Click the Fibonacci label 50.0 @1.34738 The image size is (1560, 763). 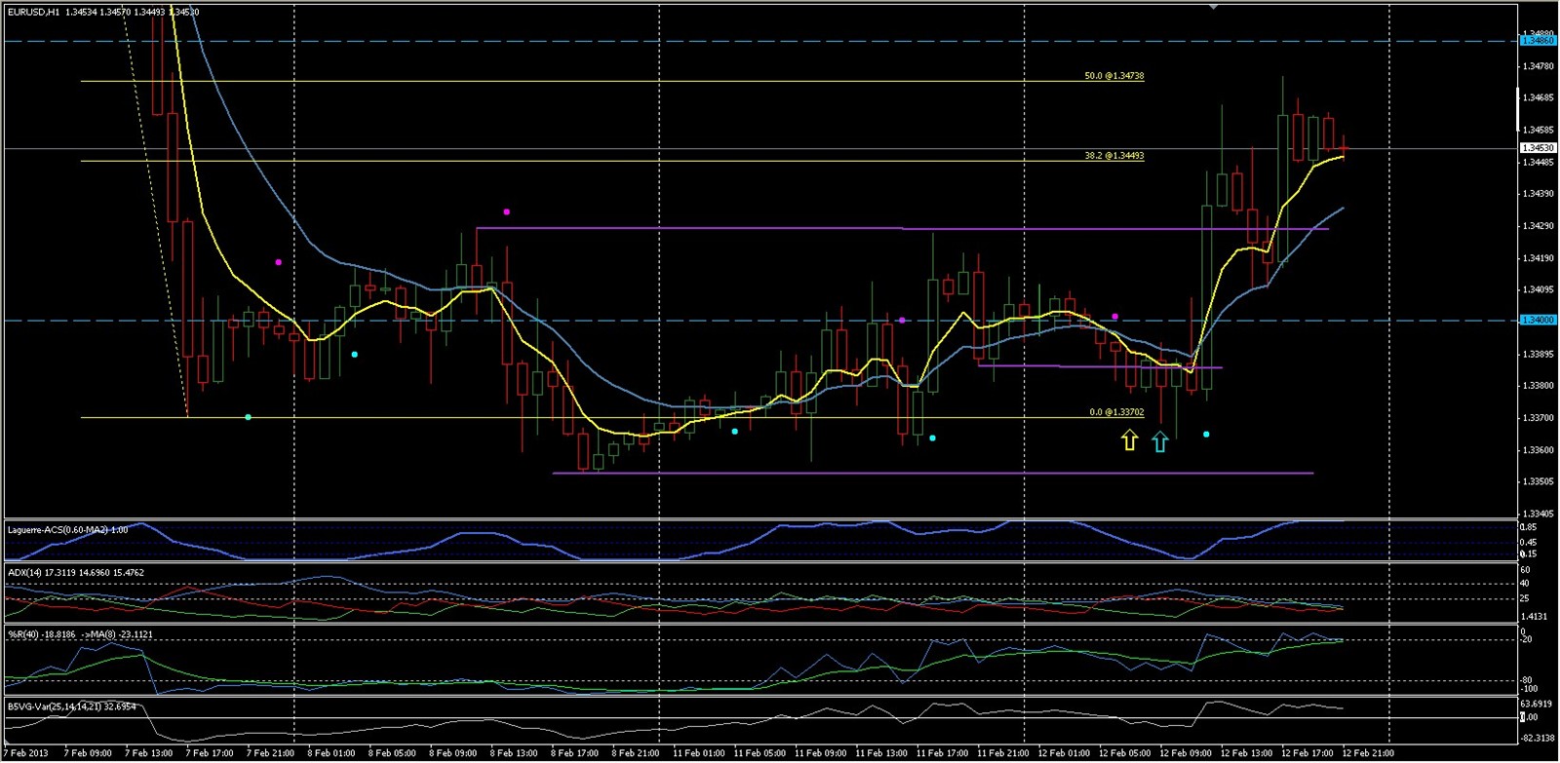pos(1114,75)
